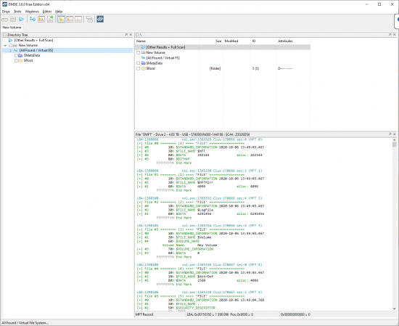399x326 pixels.
Task: Click the blue play arrow toolbar icon
Action: (x=21, y=20)
